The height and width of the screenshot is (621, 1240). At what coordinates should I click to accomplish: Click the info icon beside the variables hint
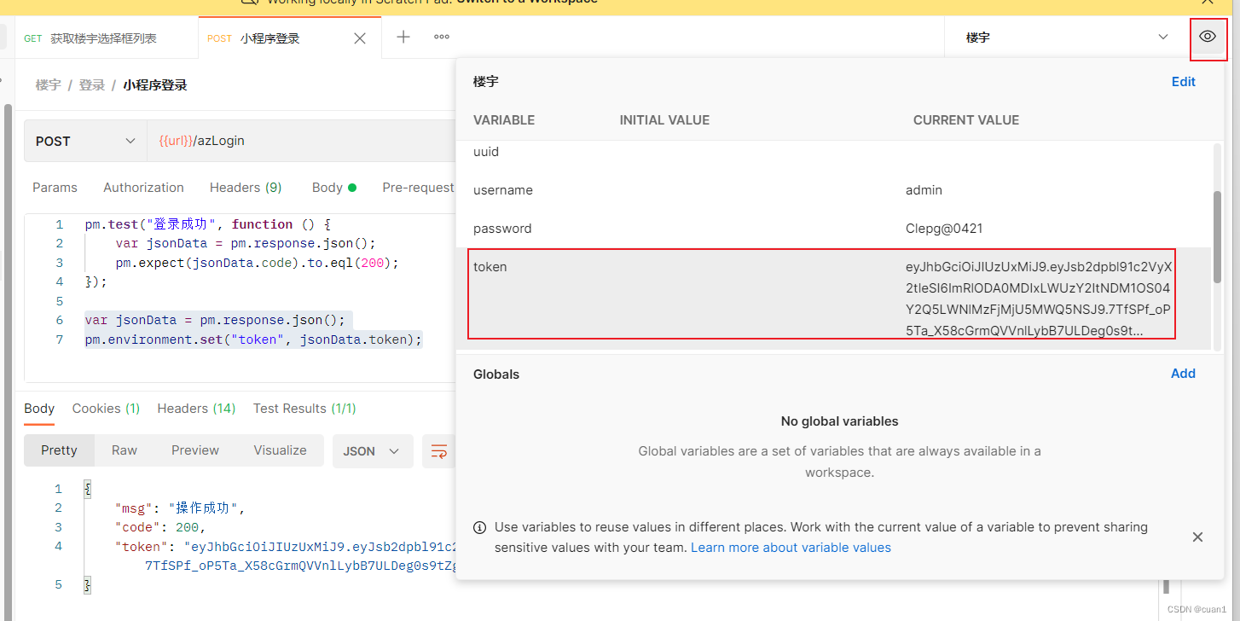(x=480, y=527)
